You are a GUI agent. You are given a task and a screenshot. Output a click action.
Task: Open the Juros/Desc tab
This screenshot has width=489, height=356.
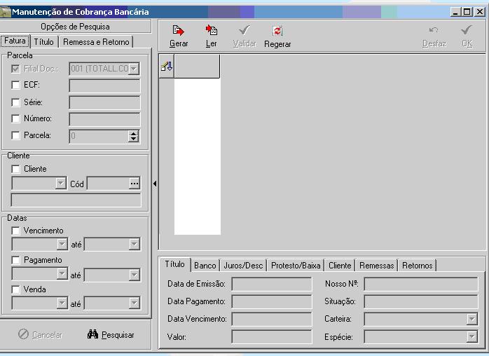point(242,266)
